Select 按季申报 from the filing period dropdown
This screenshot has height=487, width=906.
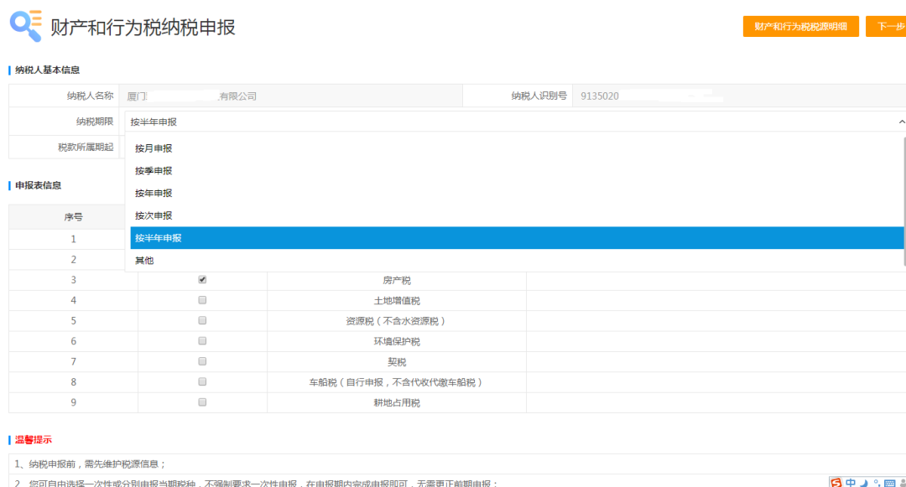154,170
